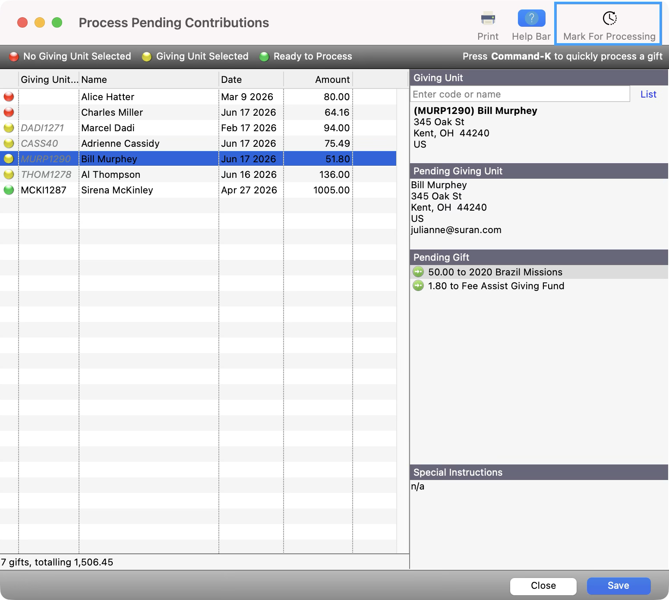Screen dimensions: 669x600
Task: Sort by the Date column header
Action: pos(251,79)
